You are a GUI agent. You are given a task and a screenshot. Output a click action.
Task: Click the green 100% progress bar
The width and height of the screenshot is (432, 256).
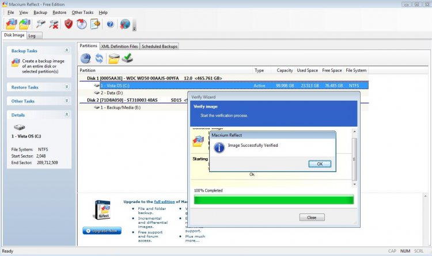point(274,199)
